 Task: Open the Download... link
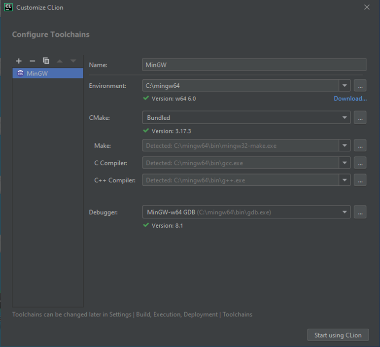(350, 99)
